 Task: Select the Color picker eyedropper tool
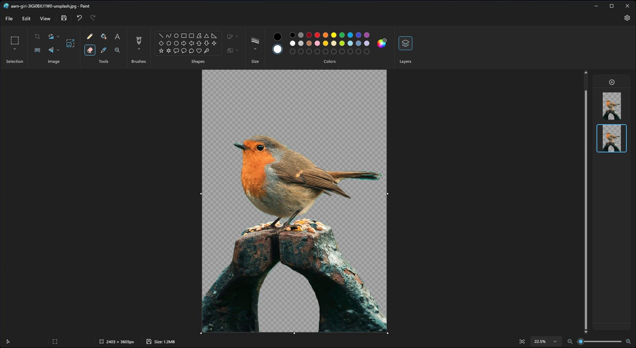click(103, 50)
